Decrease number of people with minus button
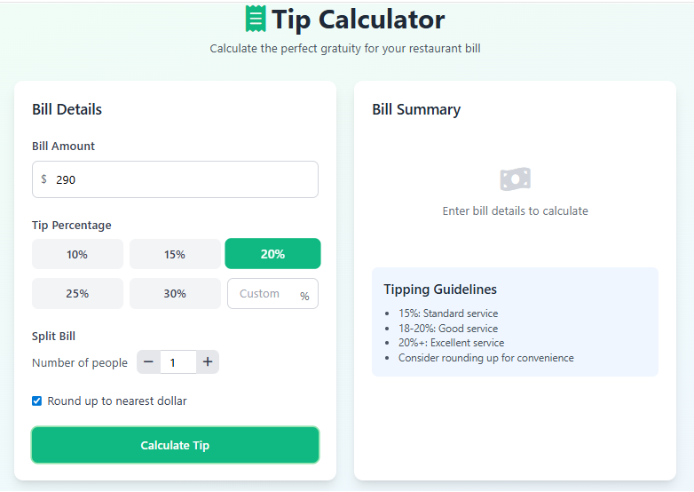Image resolution: width=694 pixels, height=492 pixels. [x=148, y=362]
